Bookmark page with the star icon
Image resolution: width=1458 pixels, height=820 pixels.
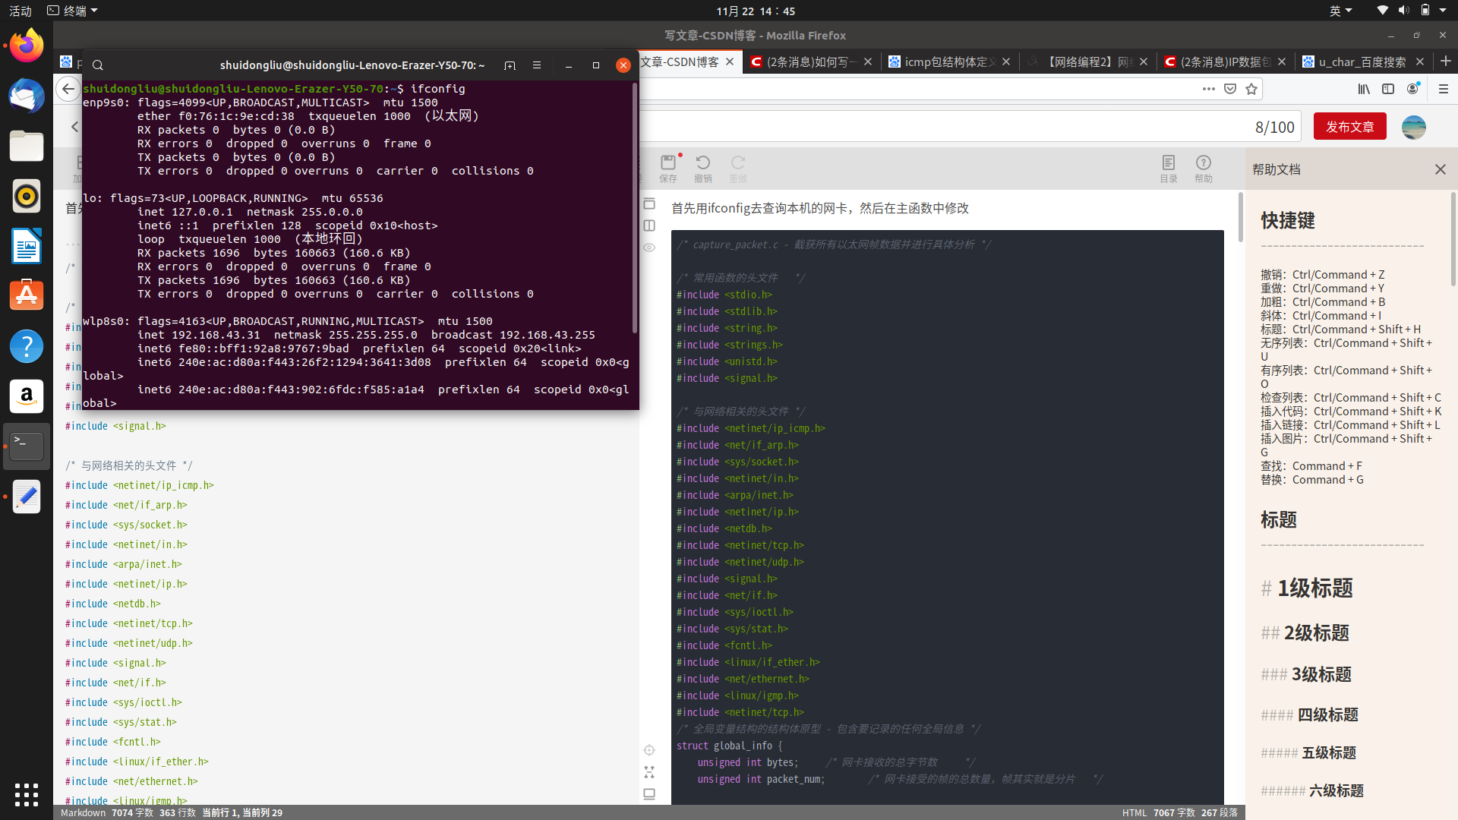1251,89
